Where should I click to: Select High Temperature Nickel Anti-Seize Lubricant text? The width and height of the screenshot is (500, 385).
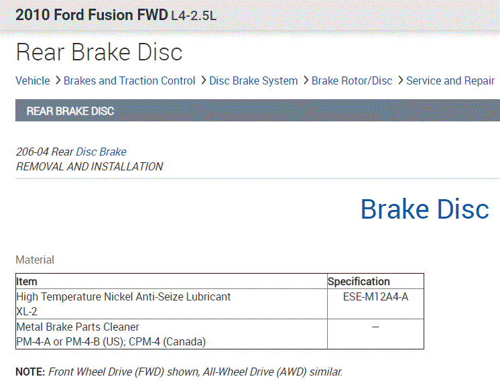point(123,296)
